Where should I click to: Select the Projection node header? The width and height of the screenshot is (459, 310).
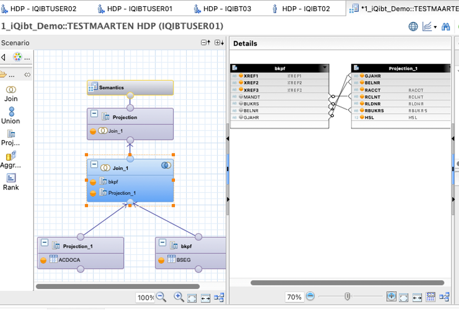tap(130, 117)
